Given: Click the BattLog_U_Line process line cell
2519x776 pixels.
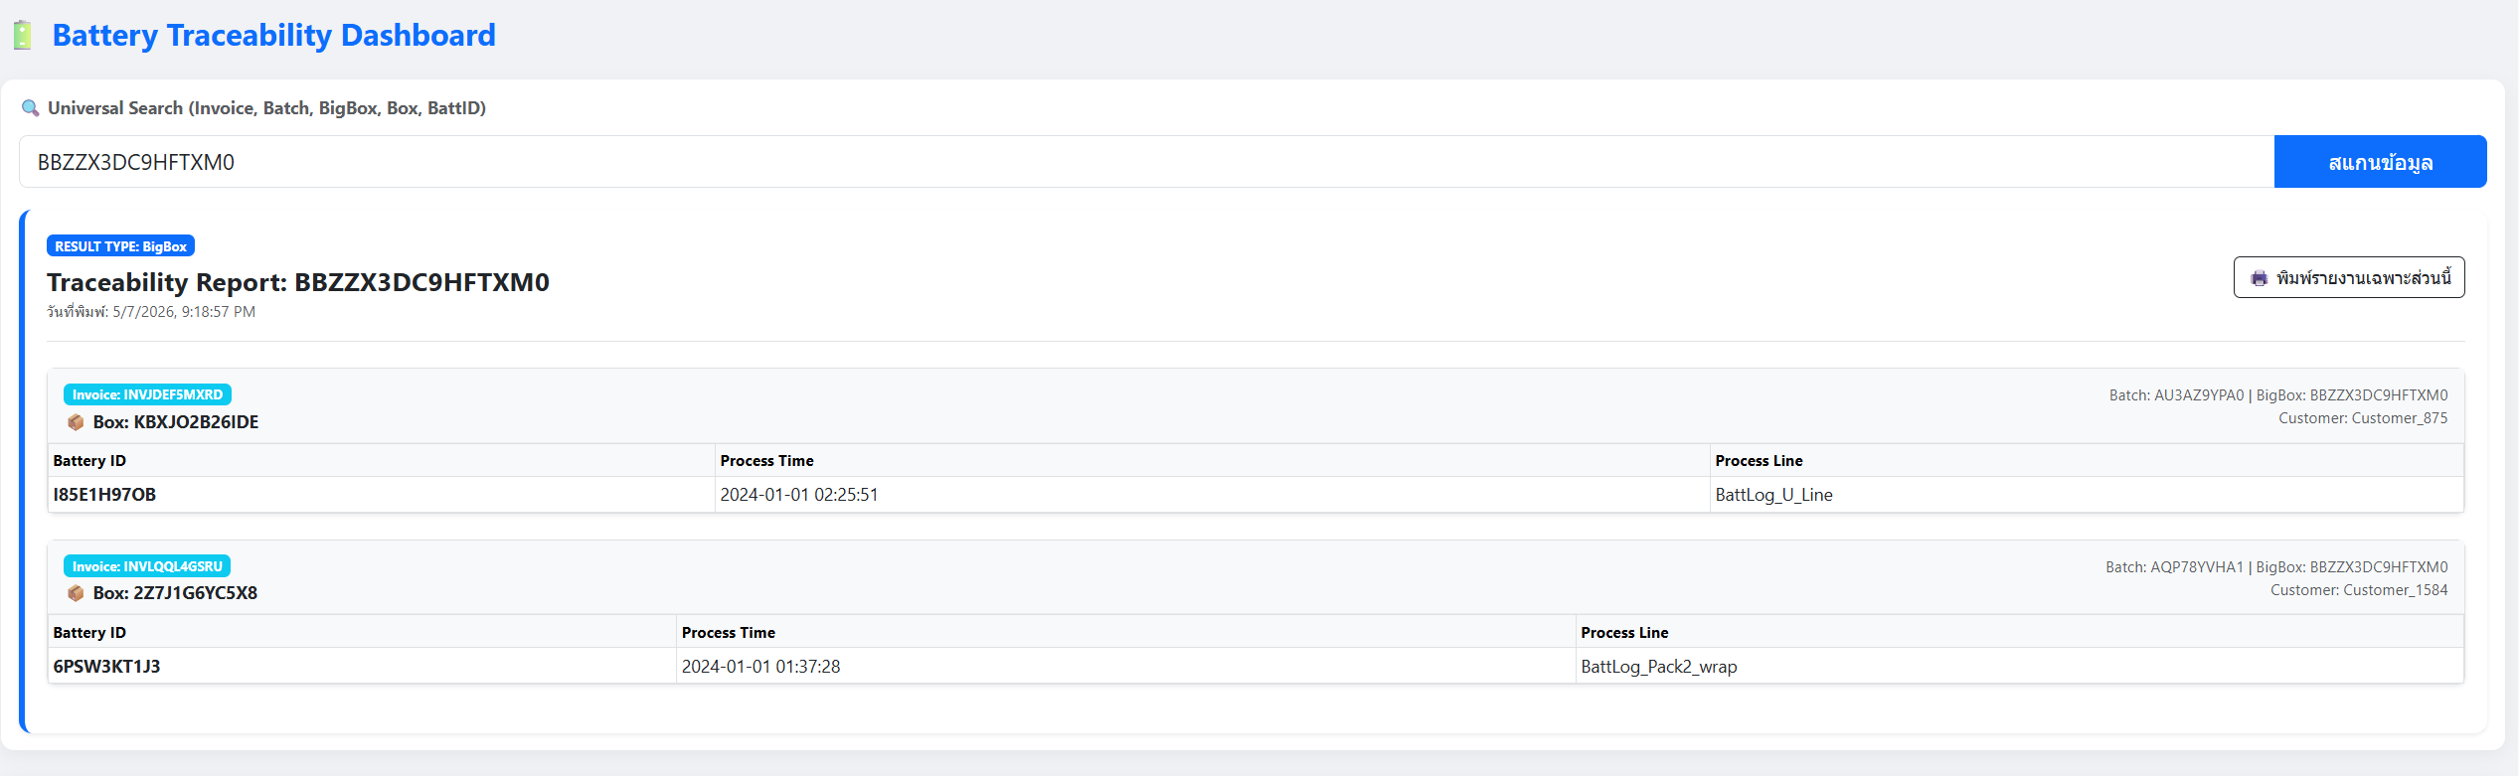Looking at the screenshot, I should click(2087, 495).
